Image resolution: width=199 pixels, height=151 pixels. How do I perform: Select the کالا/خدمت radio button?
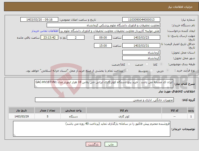[x=129, y=64]
